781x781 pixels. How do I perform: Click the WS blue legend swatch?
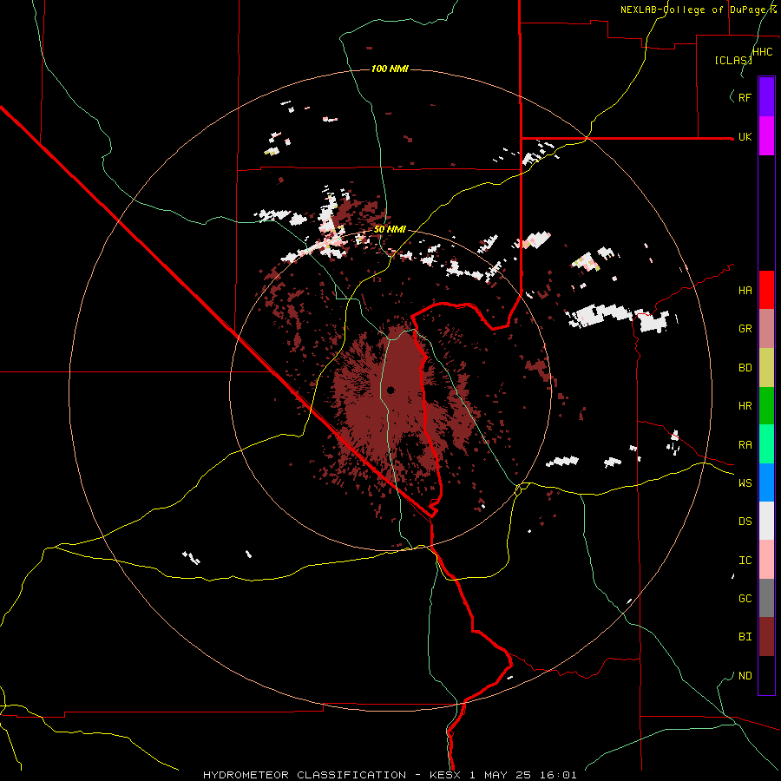(766, 482)
